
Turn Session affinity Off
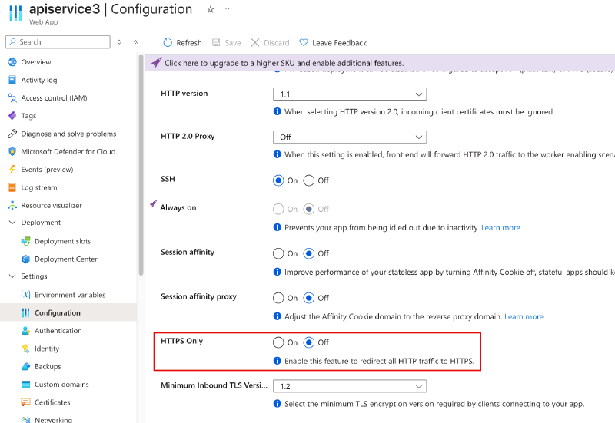309,253
